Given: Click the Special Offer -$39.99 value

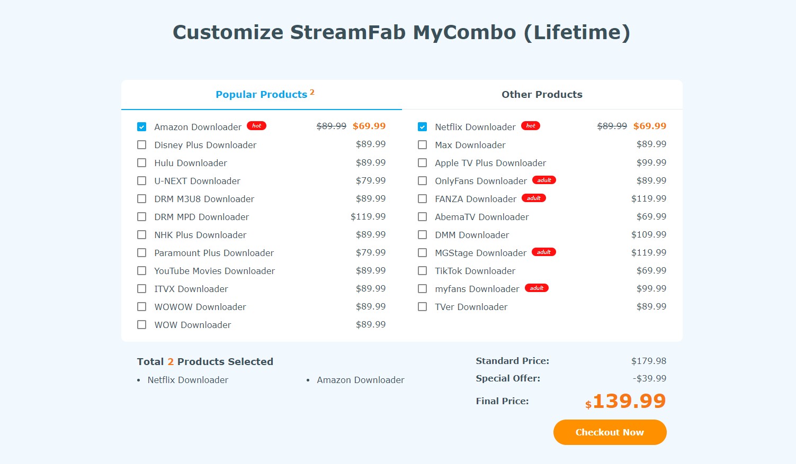Looking at the screenshot, I should coord(649,378).
